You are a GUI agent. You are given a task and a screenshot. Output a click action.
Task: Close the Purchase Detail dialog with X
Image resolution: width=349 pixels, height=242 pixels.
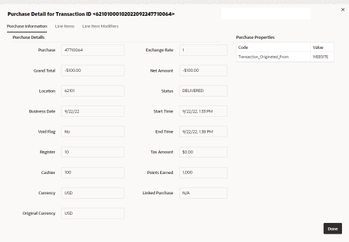point(343,10)
